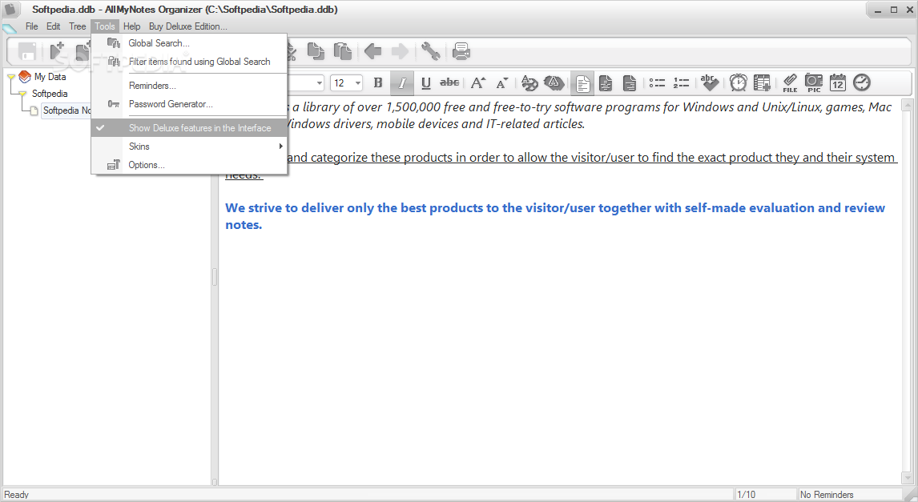Go back with the left arrow icon
Screen dimensions: 918x502
pos(373,51)
